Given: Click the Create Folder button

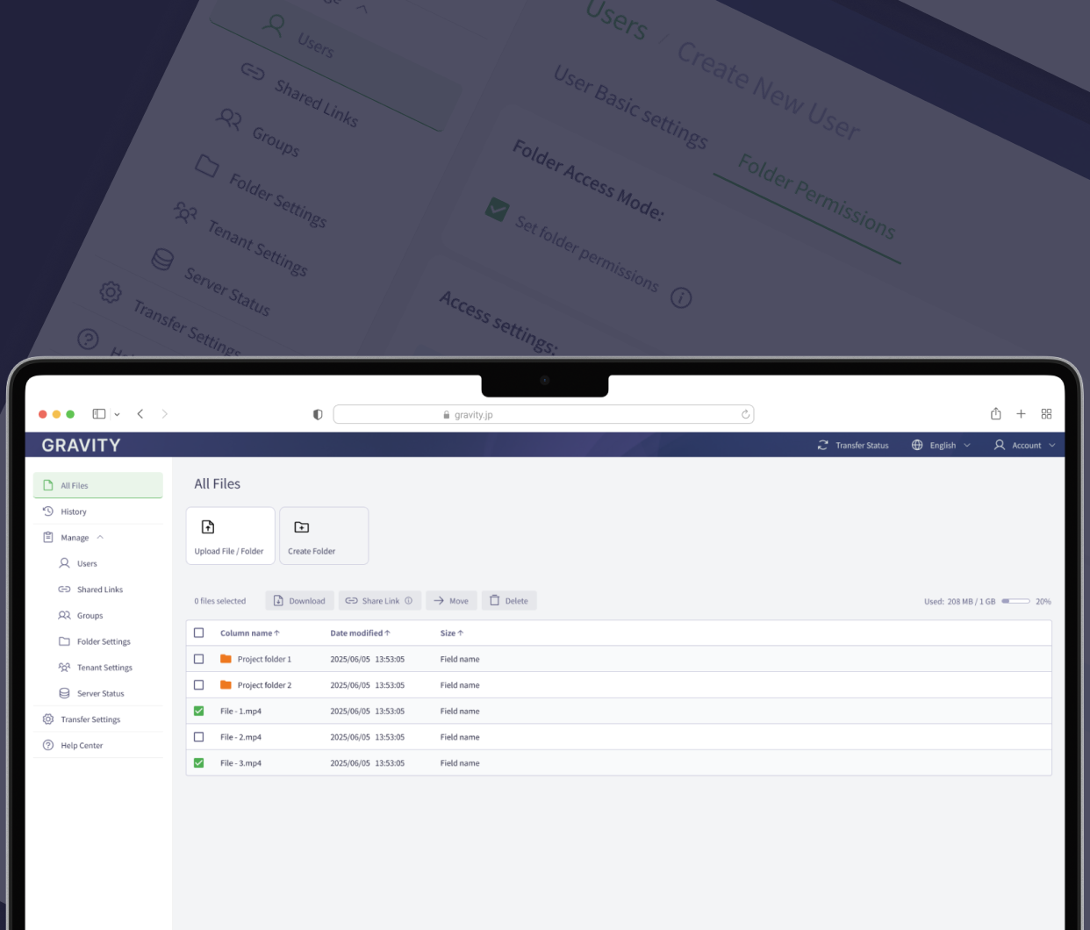Looking at the screenshot, I should click(x=324, y=536).
